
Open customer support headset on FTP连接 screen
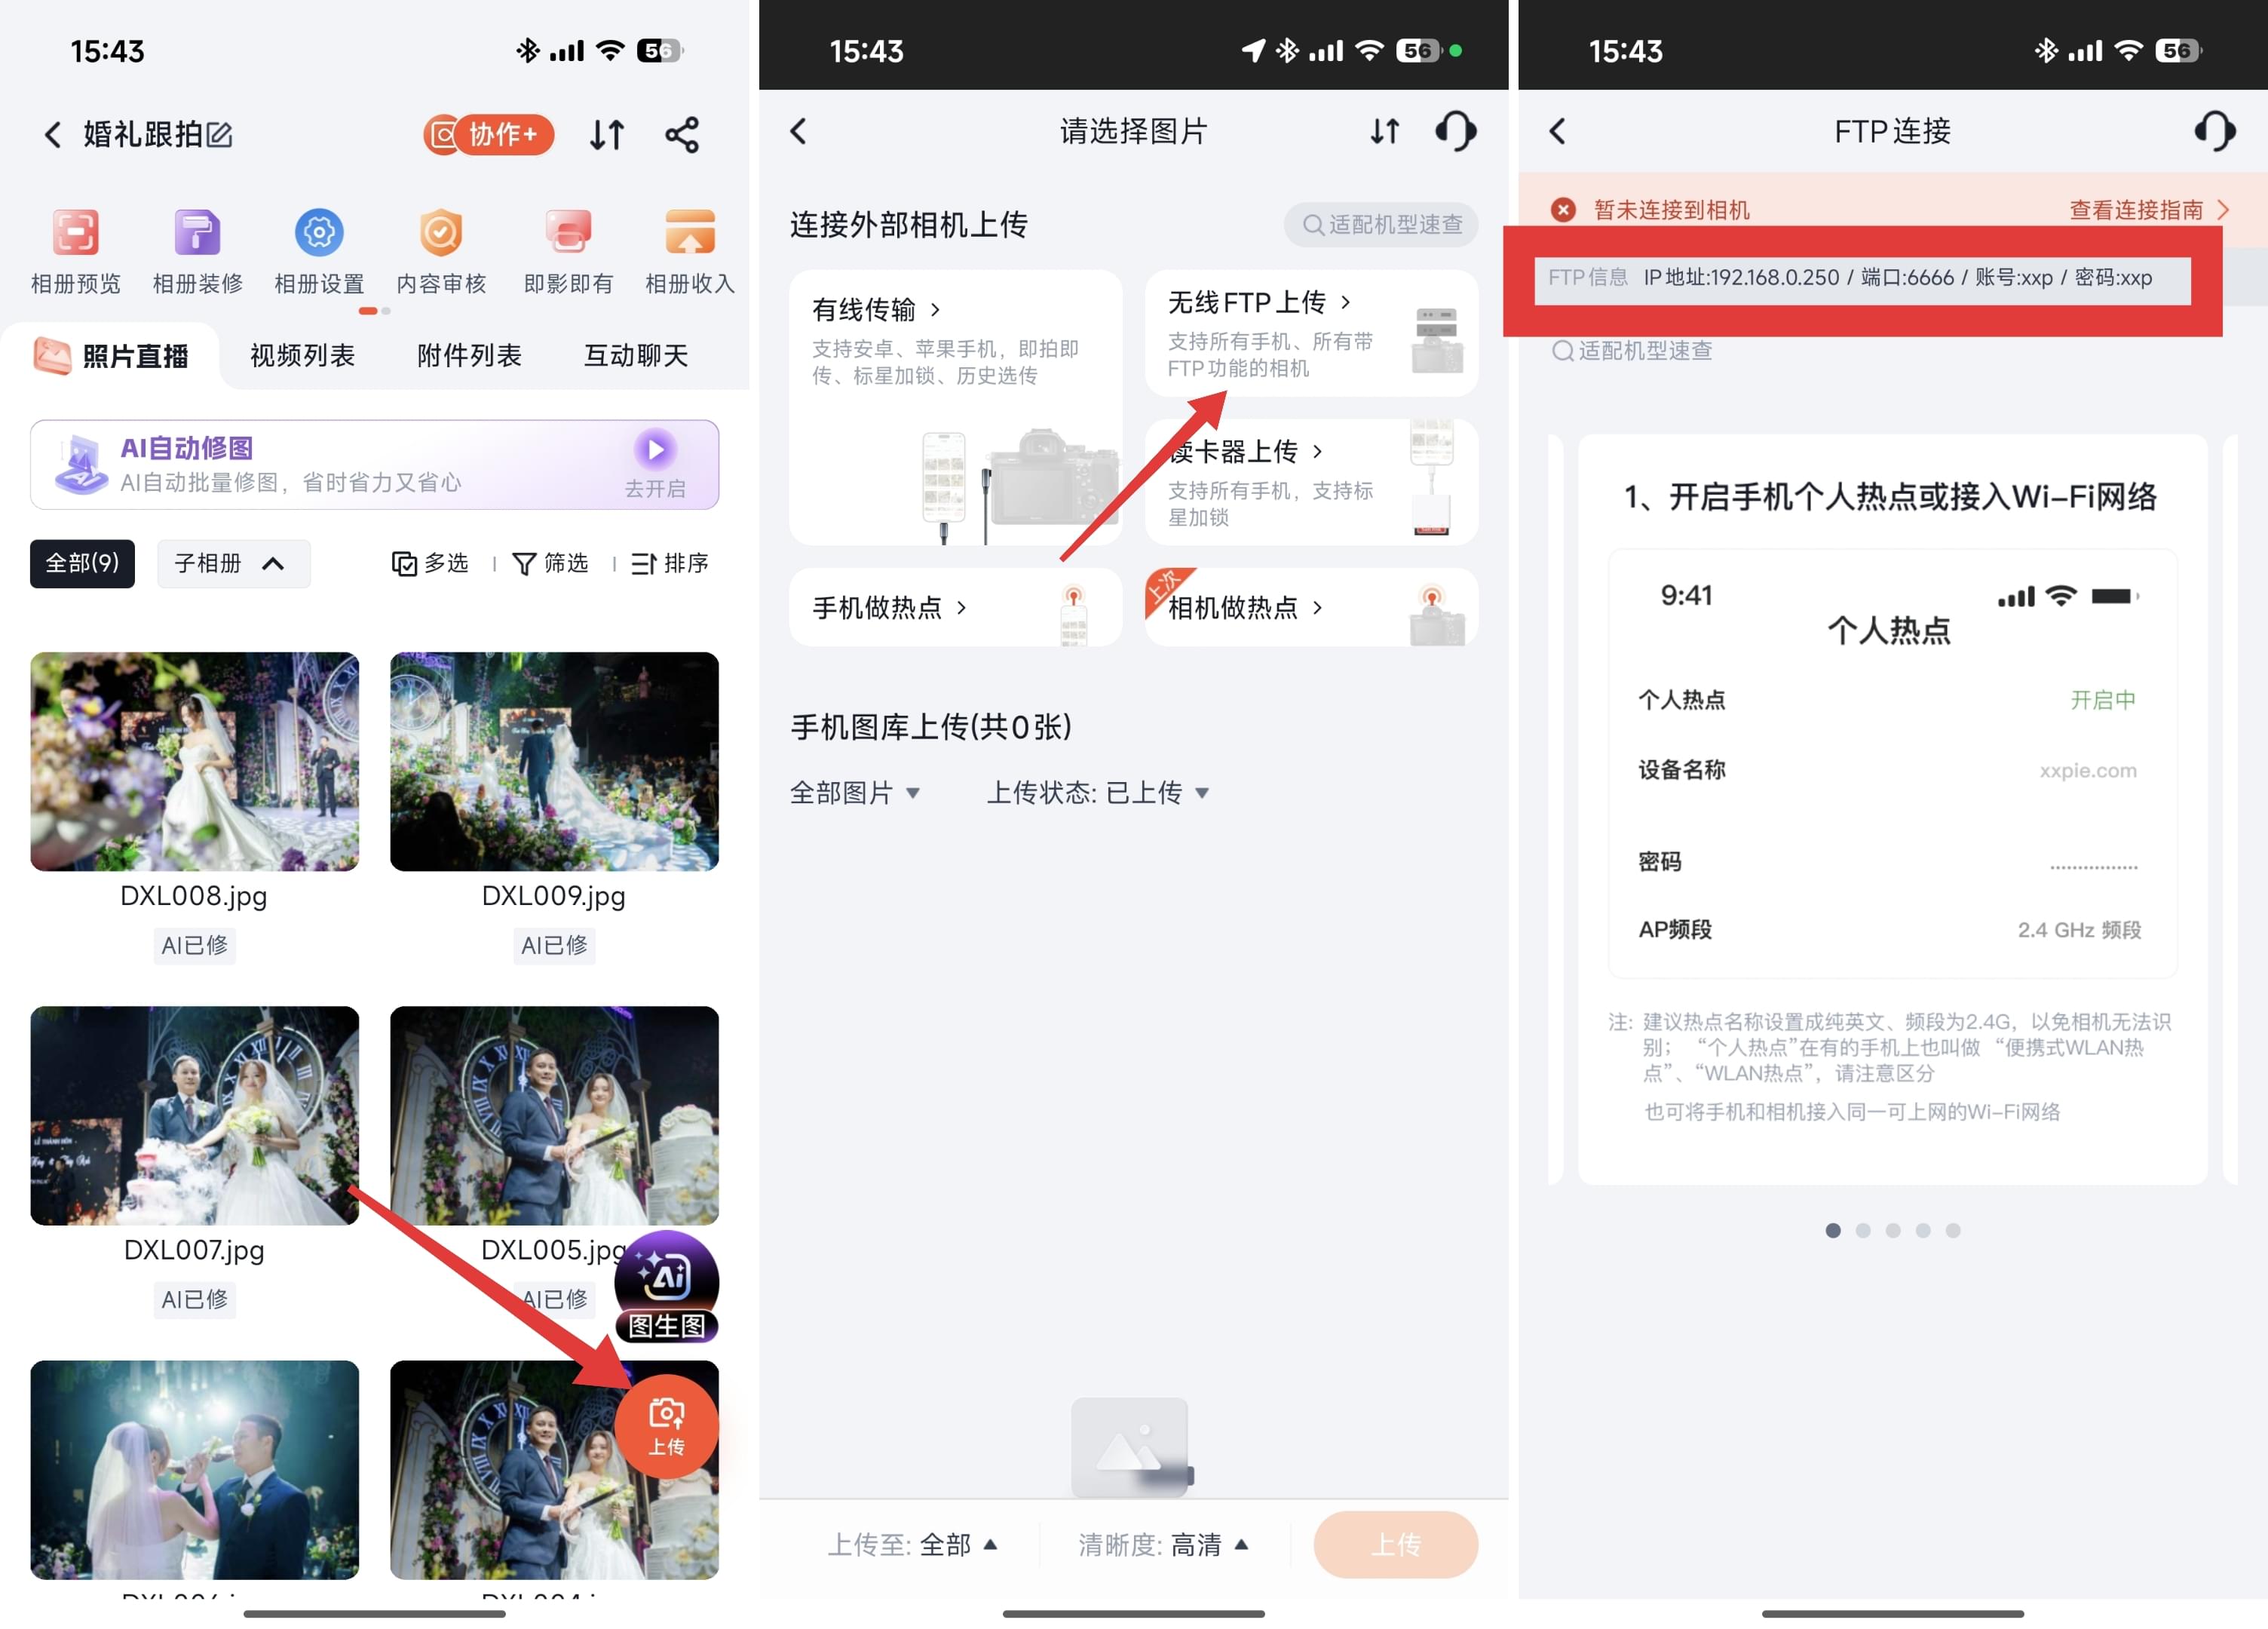(x=2215, y=131)
